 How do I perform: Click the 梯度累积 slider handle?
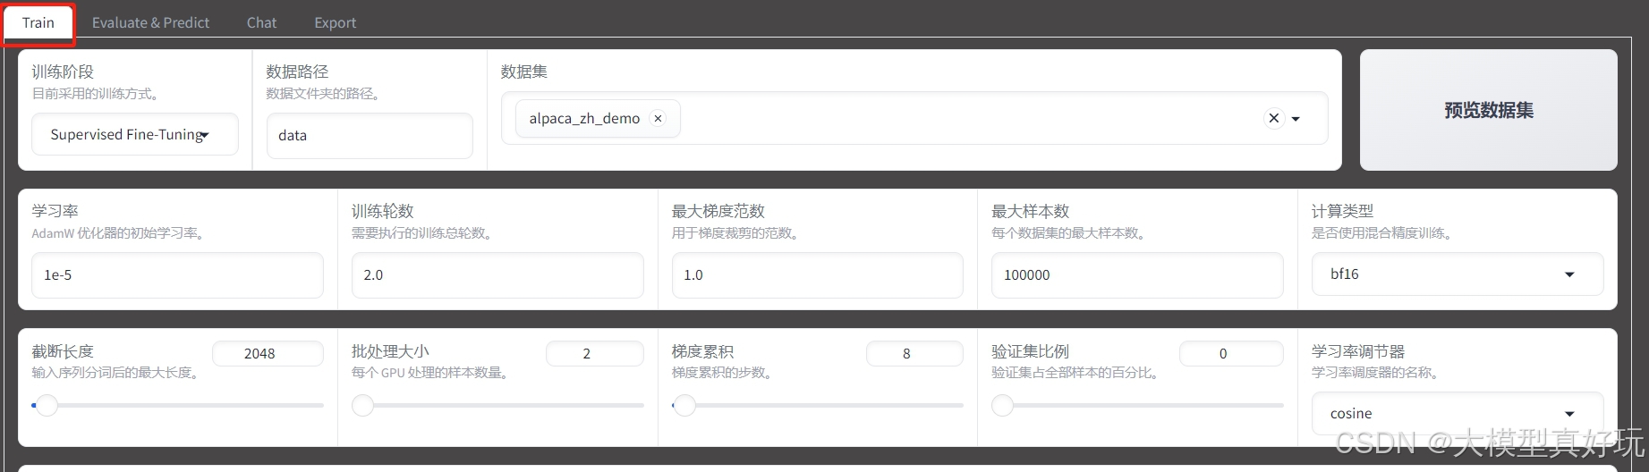(684, 406)
